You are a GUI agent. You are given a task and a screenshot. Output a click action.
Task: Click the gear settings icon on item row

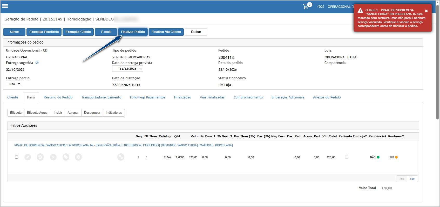click(x=78, y=157)
